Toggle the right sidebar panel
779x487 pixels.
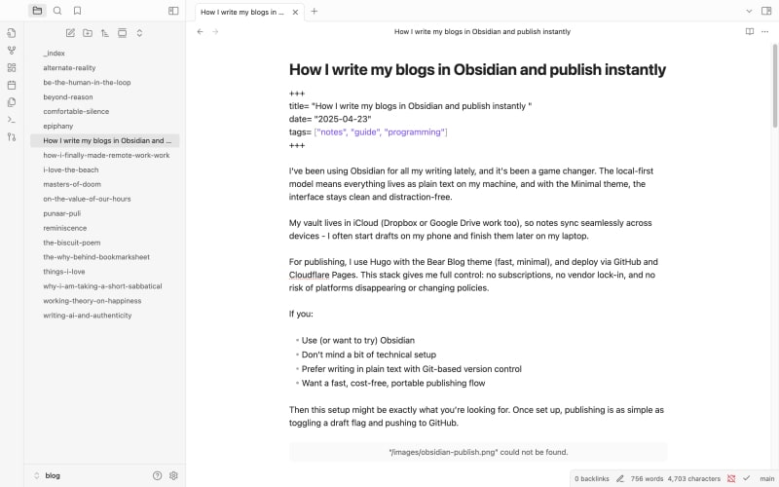pyautogui.click(x=766, y=11)
